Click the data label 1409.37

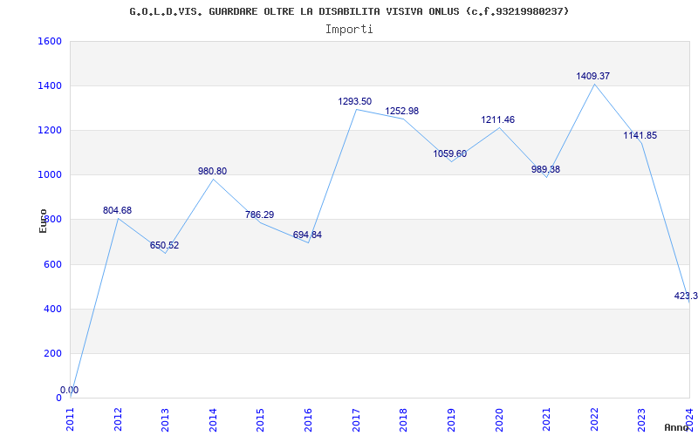[593, 76]
